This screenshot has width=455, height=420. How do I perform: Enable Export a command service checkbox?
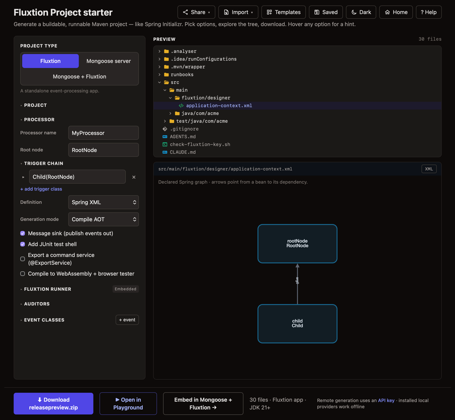22,259
